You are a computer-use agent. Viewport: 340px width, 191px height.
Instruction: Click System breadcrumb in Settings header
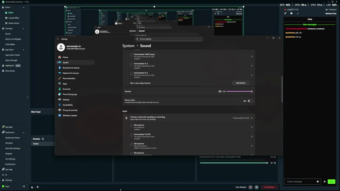click(128, 46)
